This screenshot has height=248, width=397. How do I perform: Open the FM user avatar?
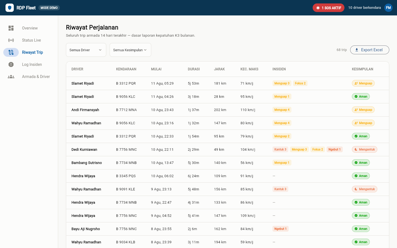click(388, 8)
